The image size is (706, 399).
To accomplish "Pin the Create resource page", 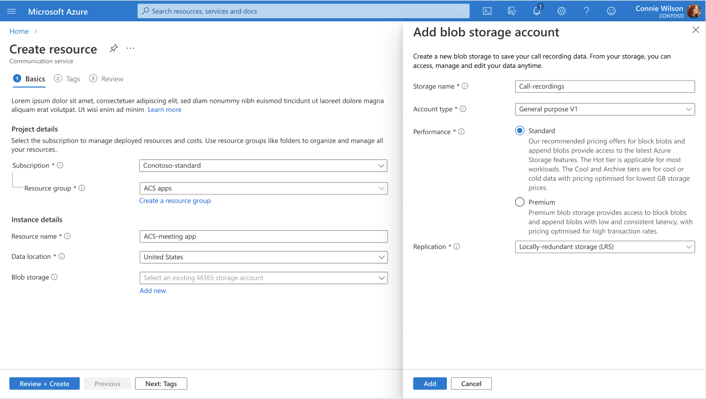I will 114,49.
